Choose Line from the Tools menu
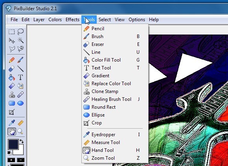This screenshot has width=228, height=166. [x=115, y=52]
